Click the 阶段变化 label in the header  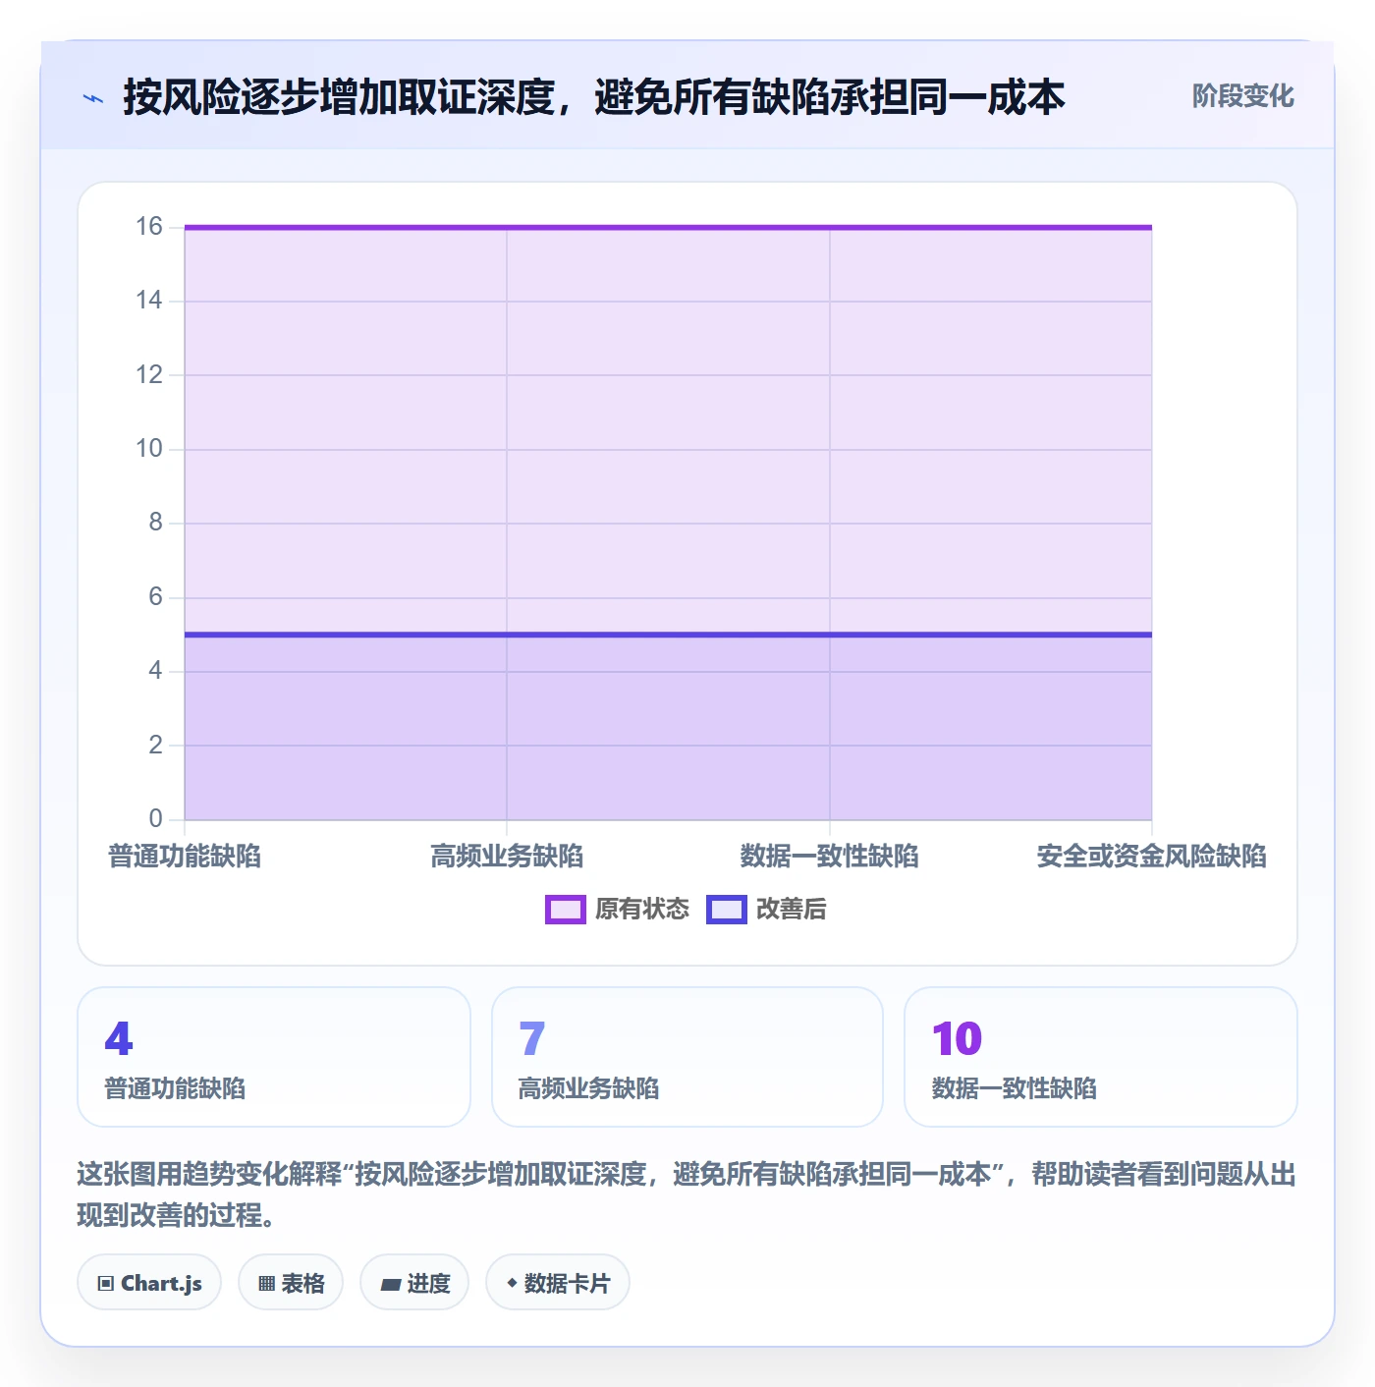[x=1242, y=96]
